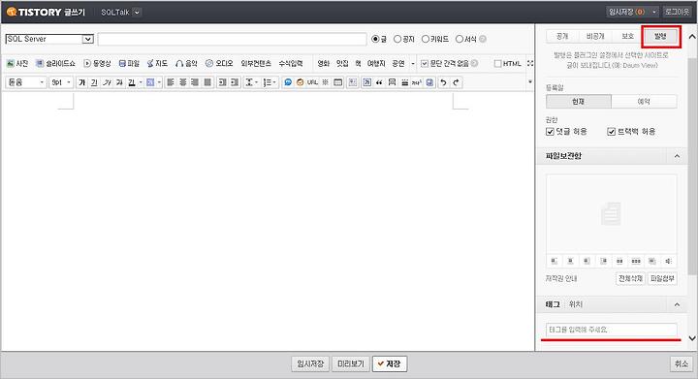
Task: Select 현재 as the post date
Action: [x=579, y=102]
